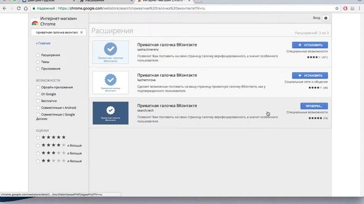Click Вход sign-in link
Screen dimensions: 364x204
[316, 18]
